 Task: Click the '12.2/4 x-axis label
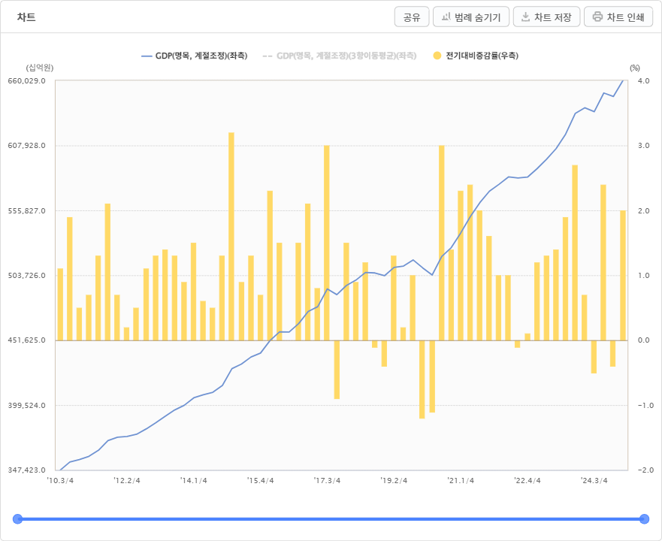(x=127, y=481)
